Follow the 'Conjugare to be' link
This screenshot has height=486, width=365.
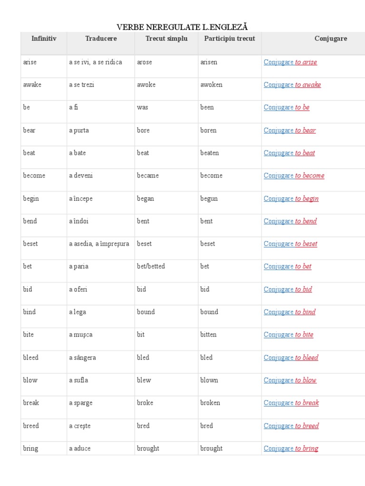pos(286,108)
